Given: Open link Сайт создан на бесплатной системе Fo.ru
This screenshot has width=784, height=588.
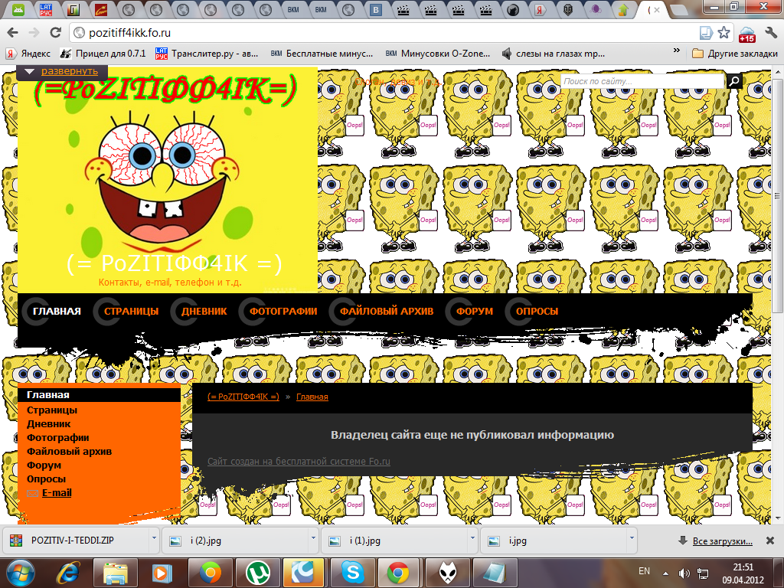Looking at the screenshot, I should coord(299,461).
